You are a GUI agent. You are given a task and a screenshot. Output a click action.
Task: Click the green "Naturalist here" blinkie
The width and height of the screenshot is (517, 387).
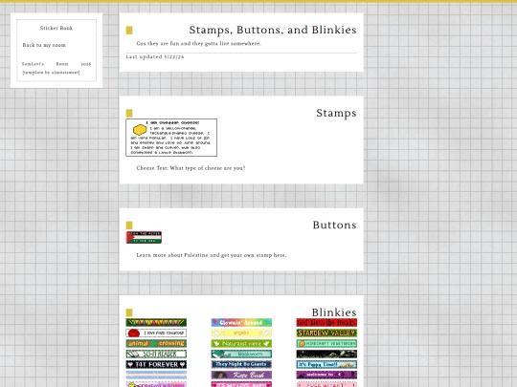[241, 344]
